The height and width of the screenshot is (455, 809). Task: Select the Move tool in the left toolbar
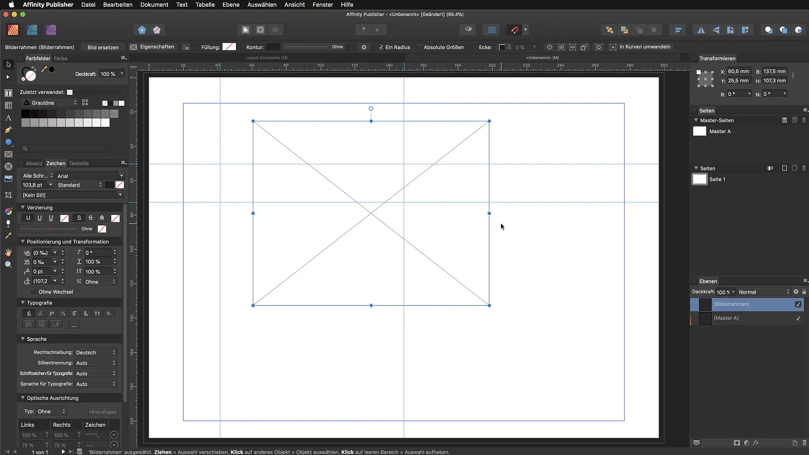click(x=8, y=64)
